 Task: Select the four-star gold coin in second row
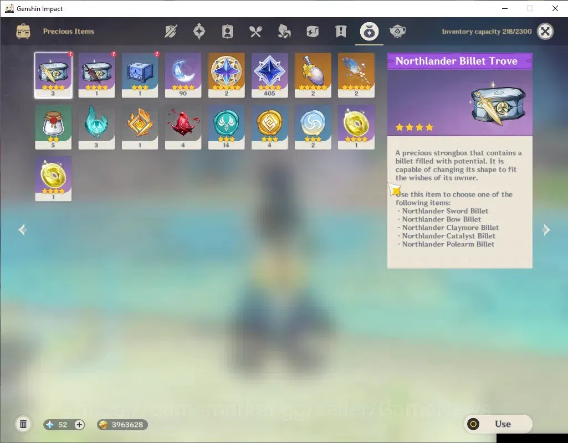(x=356, y=127)
